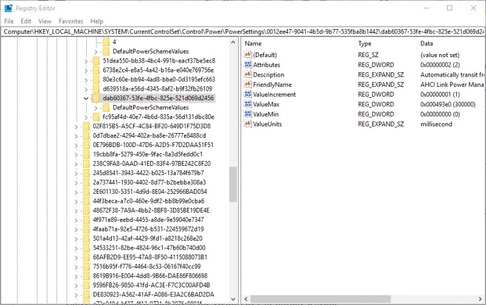This screenshot has height=305, width=486.
Task: Click folder icon of 6738e2c4-e8a5 key
Action: tap(96, 70)
